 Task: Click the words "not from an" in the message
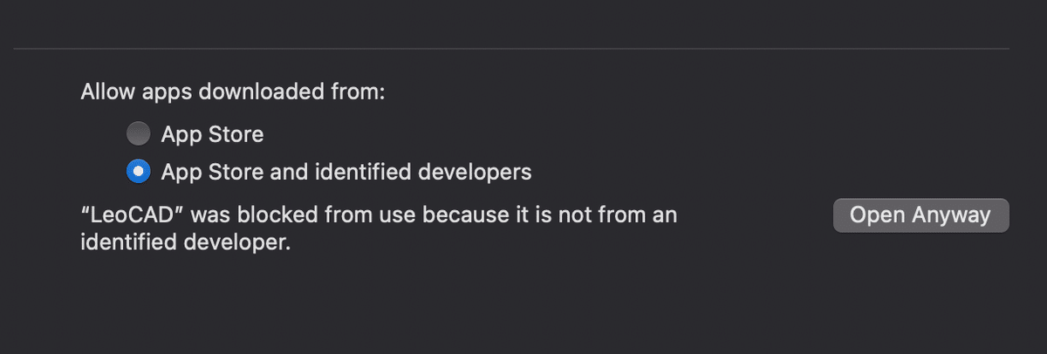point(619,215)
